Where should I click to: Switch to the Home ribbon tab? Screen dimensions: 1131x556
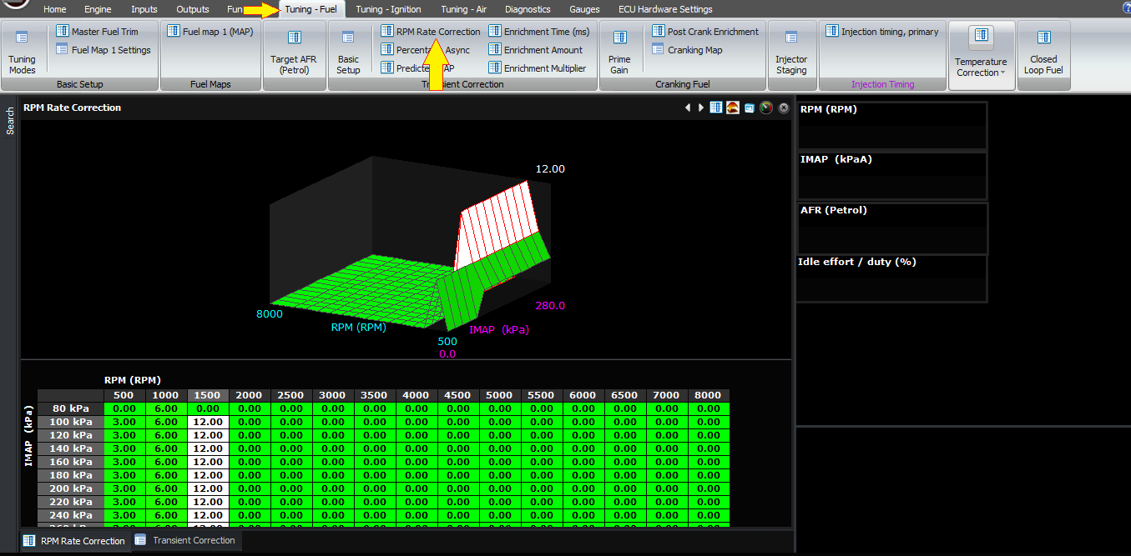pyautogui.click(x=54, y=9)
